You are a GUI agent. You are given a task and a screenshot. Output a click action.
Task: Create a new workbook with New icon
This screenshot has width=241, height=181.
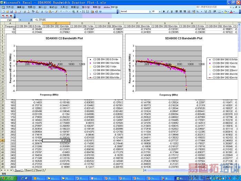tap(3, 11)
